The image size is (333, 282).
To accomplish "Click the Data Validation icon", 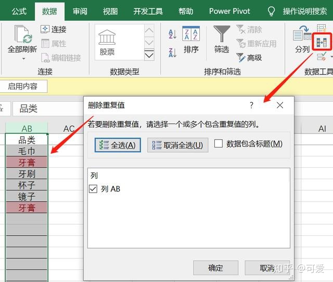I will pos(322,57).
